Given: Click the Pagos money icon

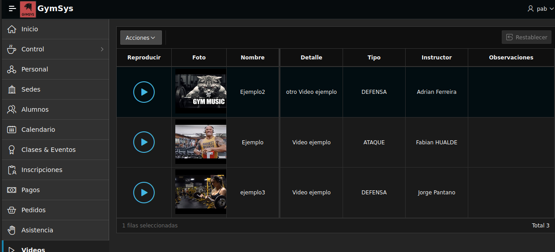Looking at the screenshot, I should click(12, 190).
